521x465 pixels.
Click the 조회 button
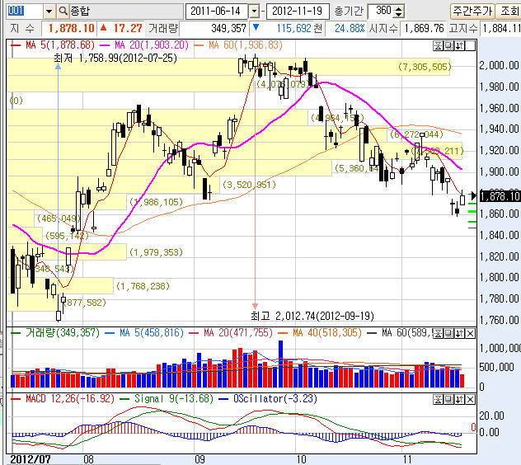(509, 11)
